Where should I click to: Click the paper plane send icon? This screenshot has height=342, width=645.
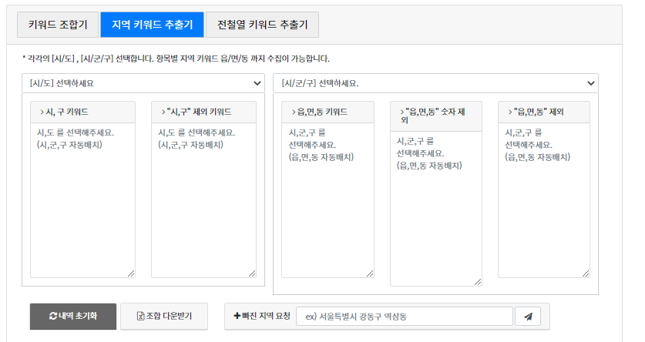click(x=528, y=317)
